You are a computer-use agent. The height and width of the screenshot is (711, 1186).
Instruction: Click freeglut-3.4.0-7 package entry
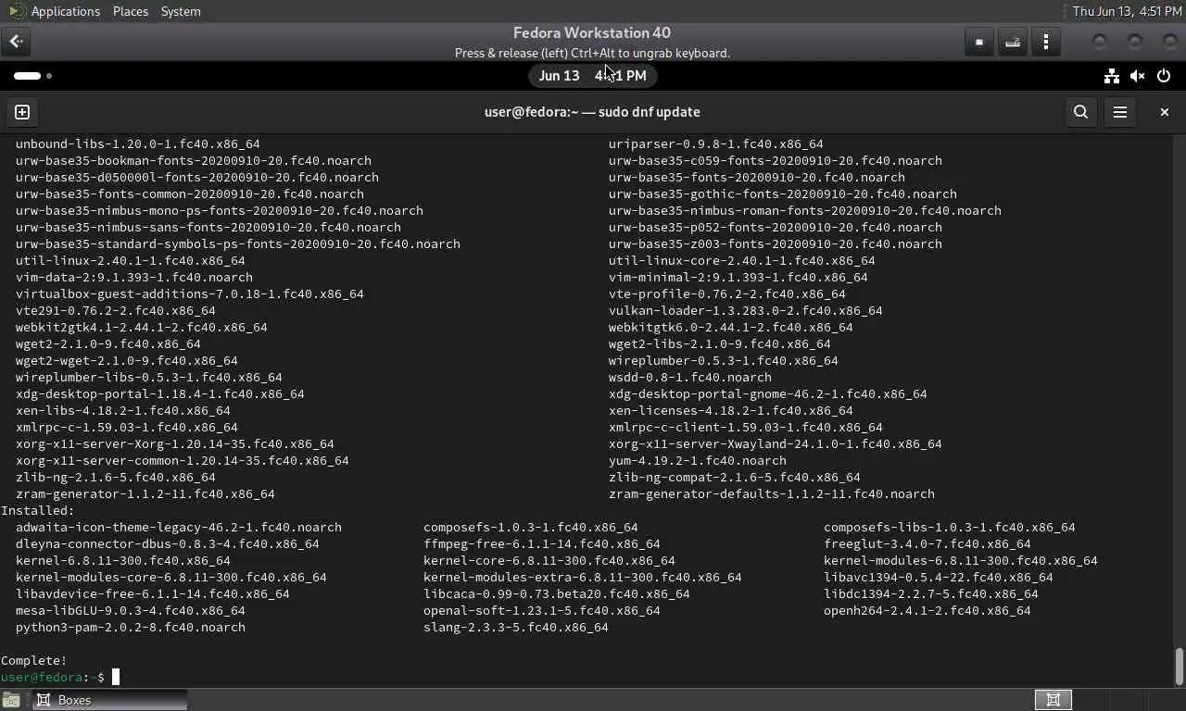point(927,543)
